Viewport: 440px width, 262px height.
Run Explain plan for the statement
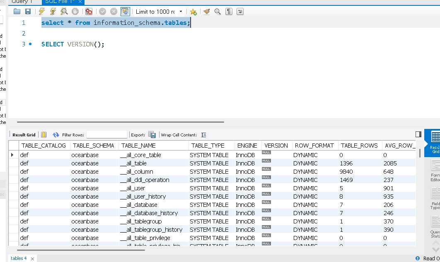point(64,12)
